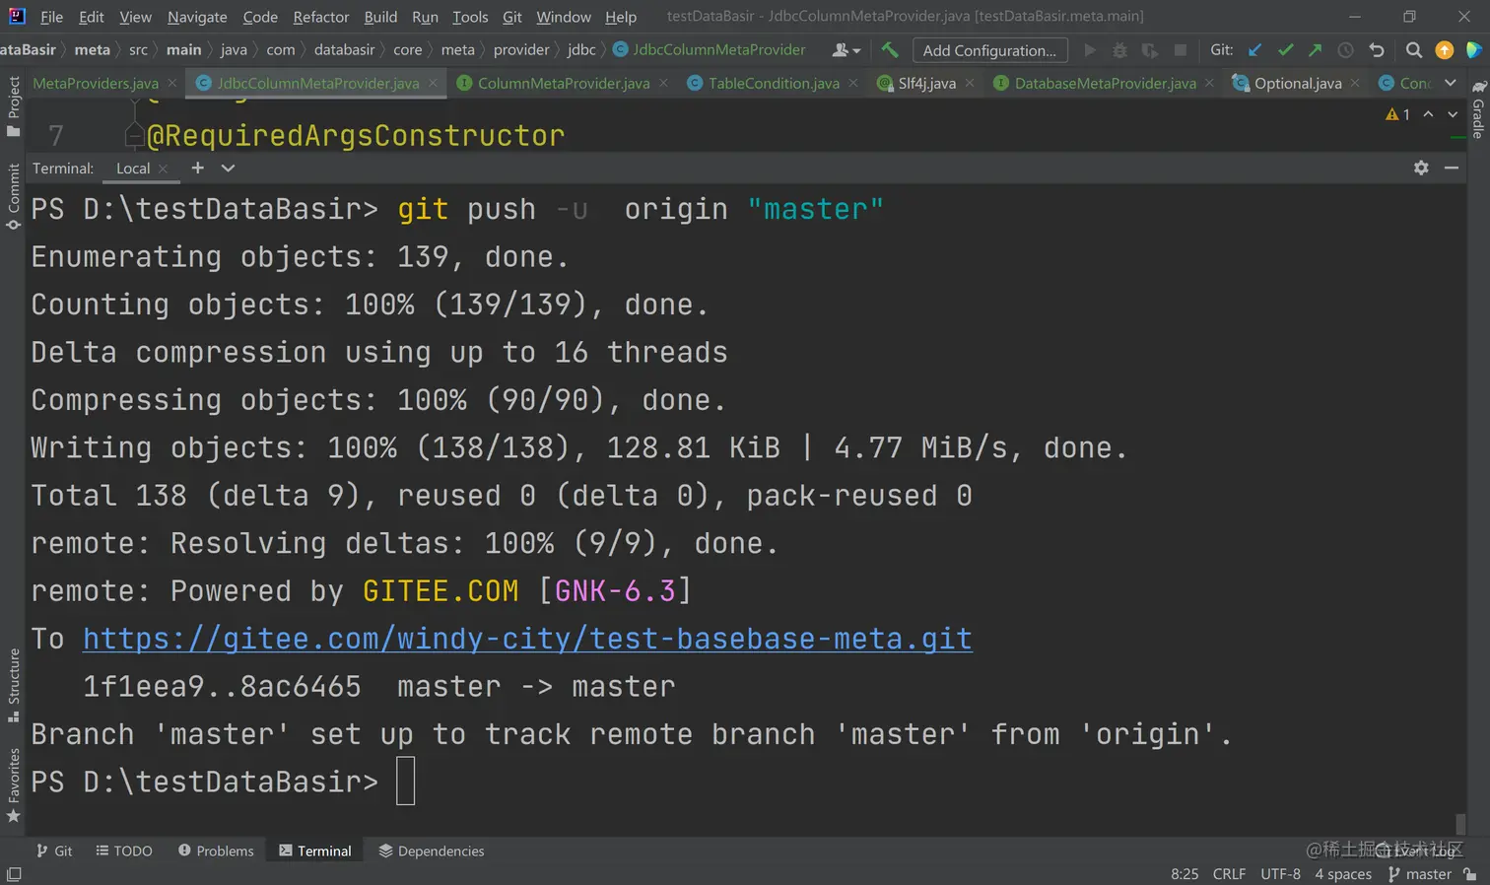Open the Commit tool window
This screenshot has height=885, width=1490.
click(x=13, y=196)
